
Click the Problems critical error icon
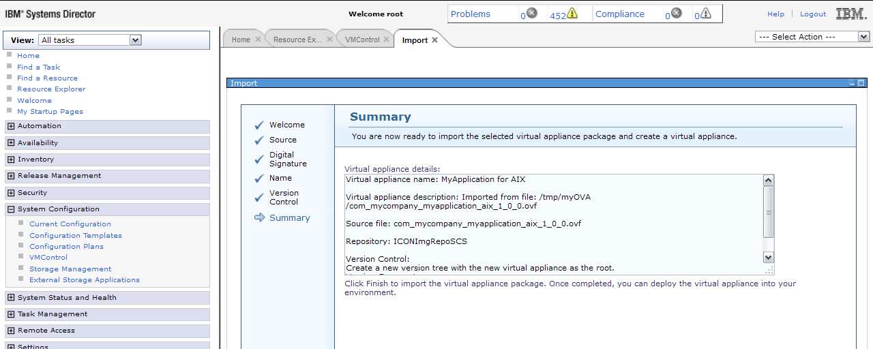532,13
